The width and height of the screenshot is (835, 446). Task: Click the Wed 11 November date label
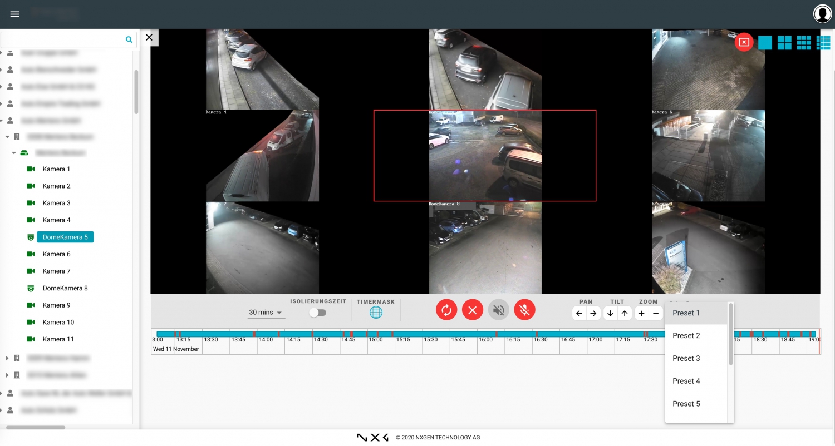point(176,349)
